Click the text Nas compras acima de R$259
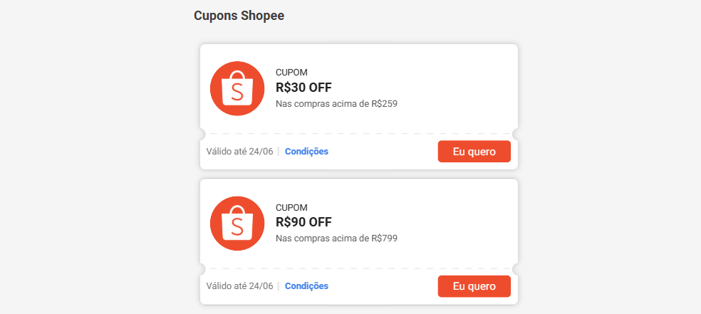This screenshot has height=314, width=701. click(x=336, y=104)
